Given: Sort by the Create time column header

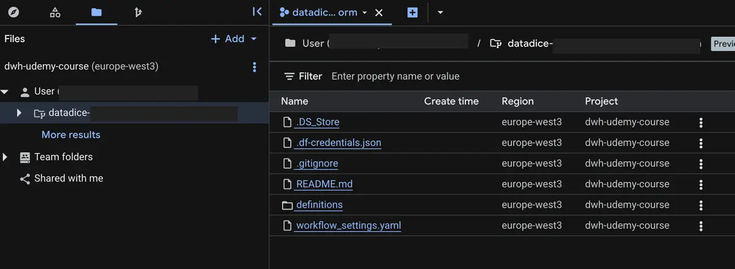Looking at the screenshot, I should point(451,101).
